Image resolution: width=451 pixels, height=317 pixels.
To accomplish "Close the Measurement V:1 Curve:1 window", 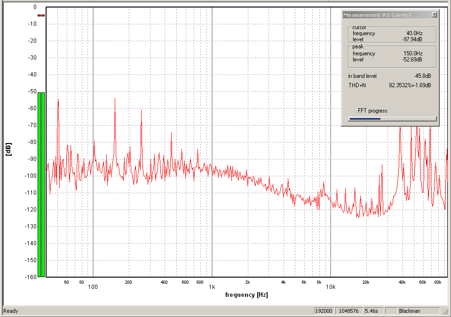I will [434, 15].
